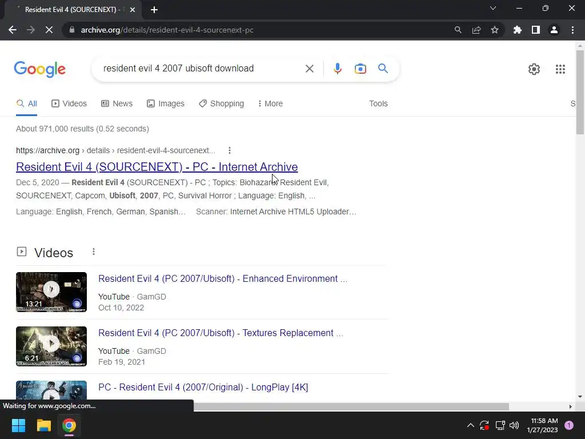Screen dimensions: 585x439
Task: Go to Google homepage via logo
Action: coord(39,69)
